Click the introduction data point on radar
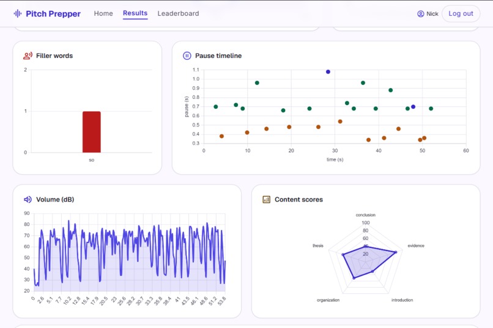The image size is (493, 328). click(373, 272)
